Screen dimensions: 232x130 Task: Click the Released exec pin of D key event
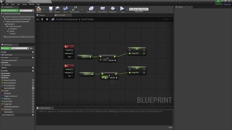click(72, 73)
